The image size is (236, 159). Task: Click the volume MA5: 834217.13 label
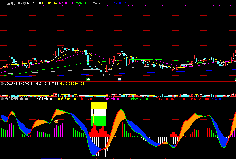47,84
